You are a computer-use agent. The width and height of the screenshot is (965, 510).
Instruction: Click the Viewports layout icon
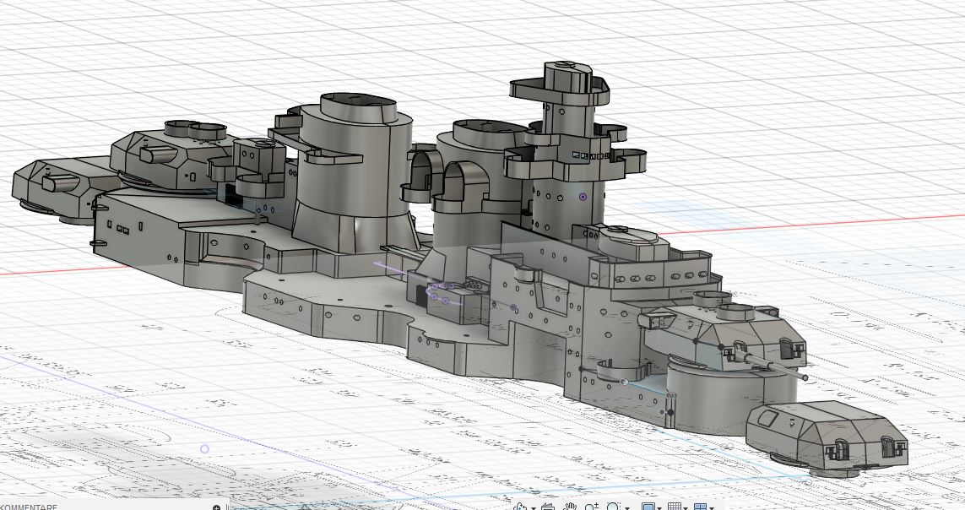pos(701,507)
